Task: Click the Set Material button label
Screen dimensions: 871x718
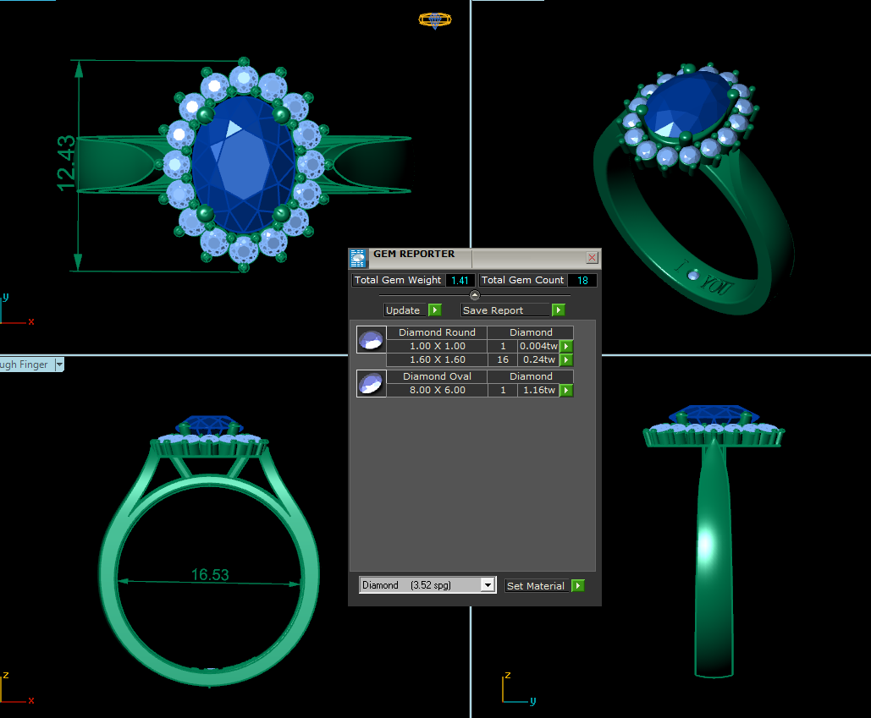Action: coord(537,586)
